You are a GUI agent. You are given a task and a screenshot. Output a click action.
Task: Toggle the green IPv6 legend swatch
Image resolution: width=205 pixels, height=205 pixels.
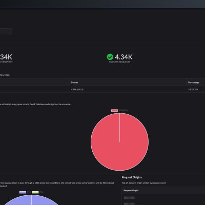coord(35,192)
